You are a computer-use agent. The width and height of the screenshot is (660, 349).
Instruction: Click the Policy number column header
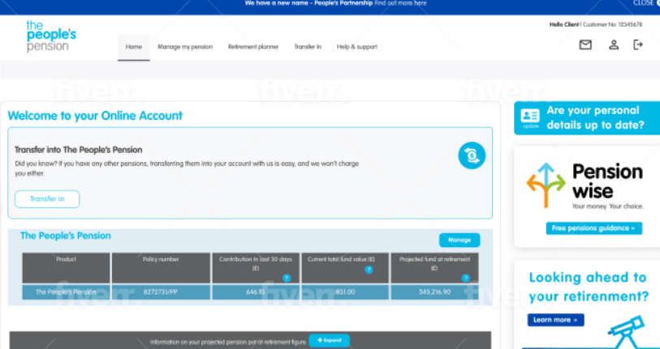pyautogui.click(x=161, y=268)
